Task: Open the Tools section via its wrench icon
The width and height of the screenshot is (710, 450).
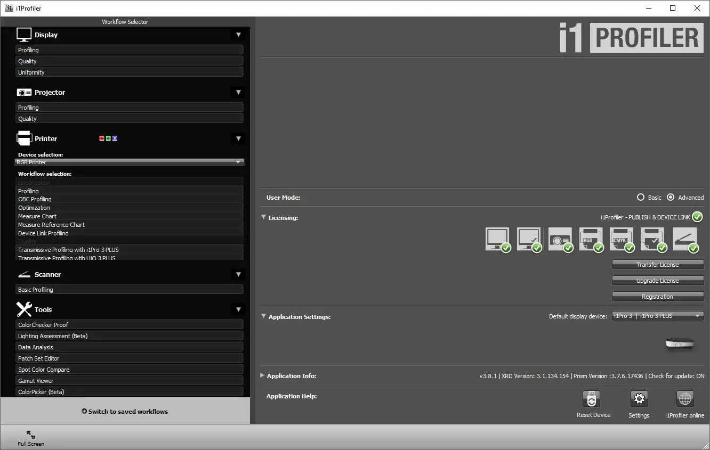Action: click(23, 309)
